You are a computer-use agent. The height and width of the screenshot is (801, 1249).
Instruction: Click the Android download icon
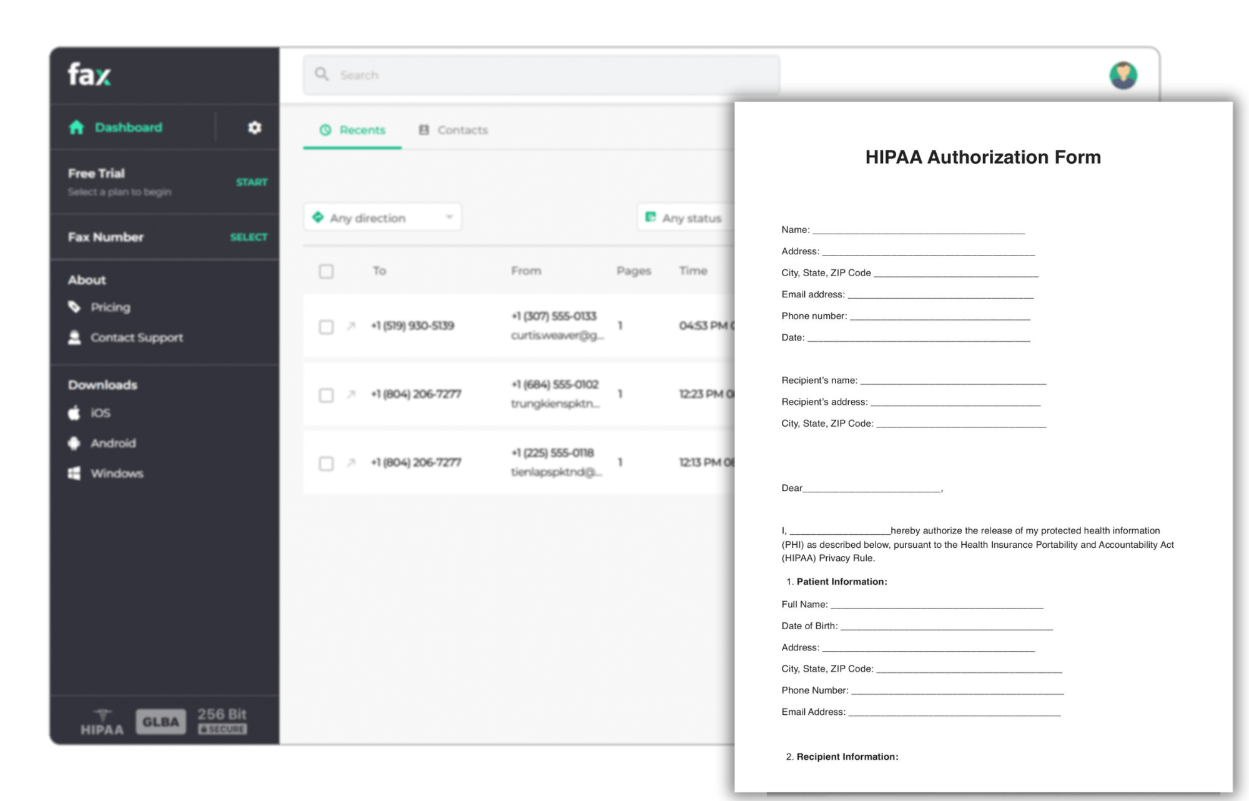pos(73,443)
